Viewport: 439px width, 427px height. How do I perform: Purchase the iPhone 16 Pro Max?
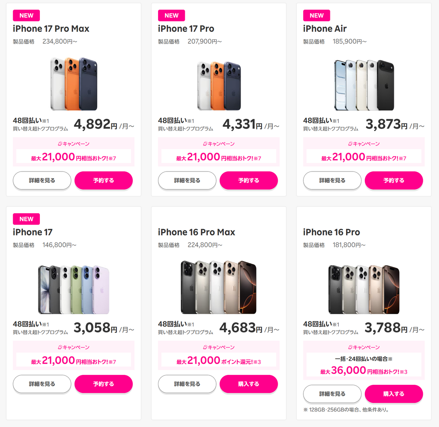coord(249,384)
